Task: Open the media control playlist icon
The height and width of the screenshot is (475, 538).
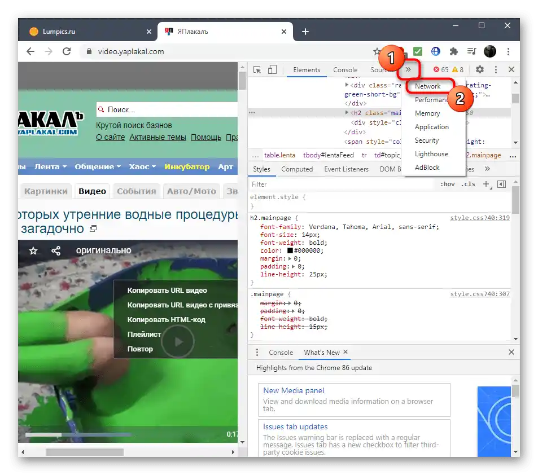Action: pos(472,51)
